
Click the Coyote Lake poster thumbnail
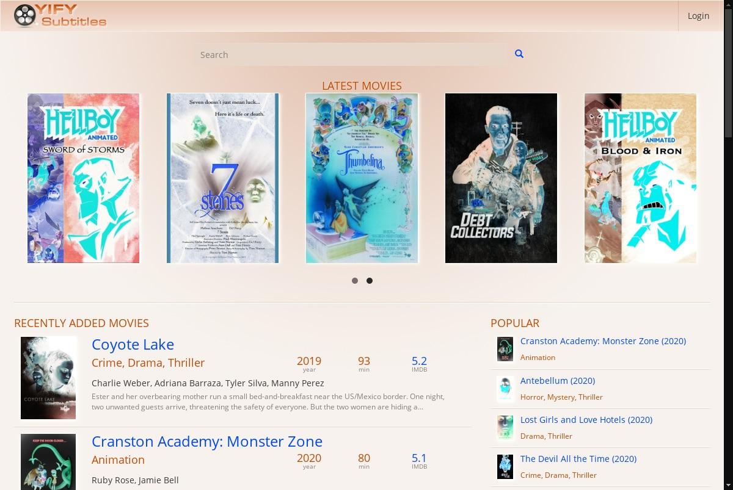(x=48, y=378)
